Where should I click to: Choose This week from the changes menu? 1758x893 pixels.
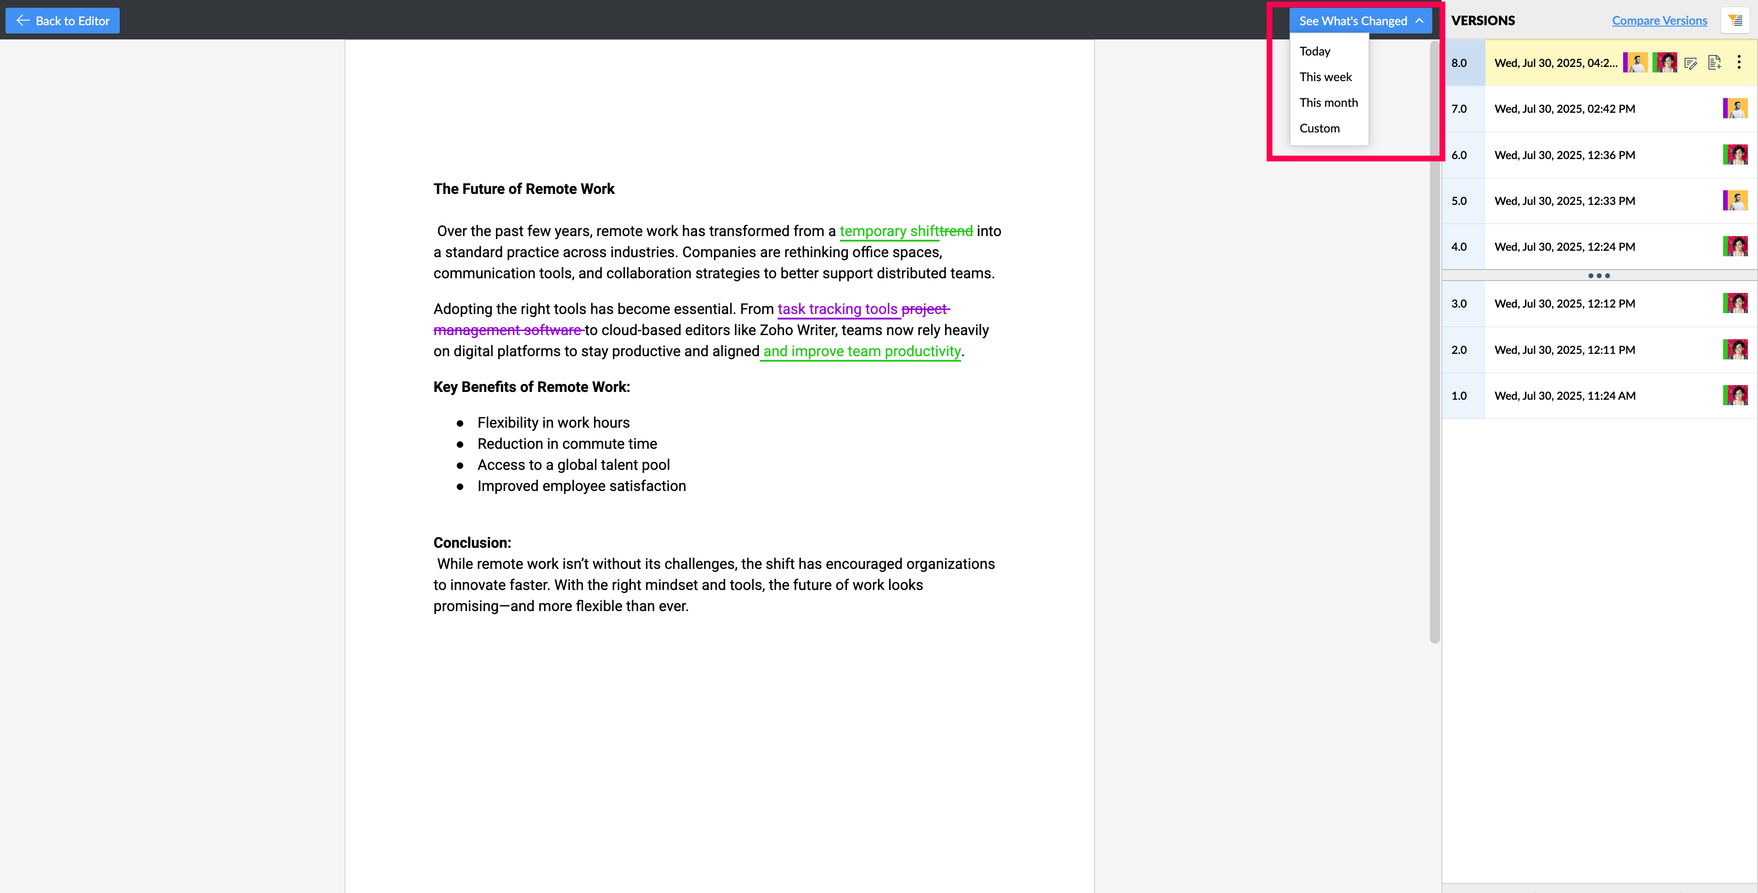click(1325, 77)
